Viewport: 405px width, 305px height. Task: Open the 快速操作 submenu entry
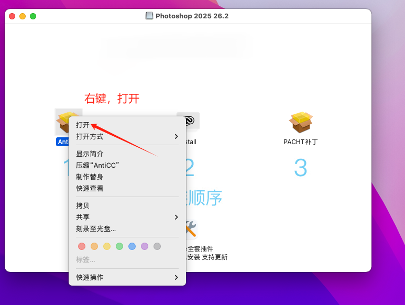127,277
